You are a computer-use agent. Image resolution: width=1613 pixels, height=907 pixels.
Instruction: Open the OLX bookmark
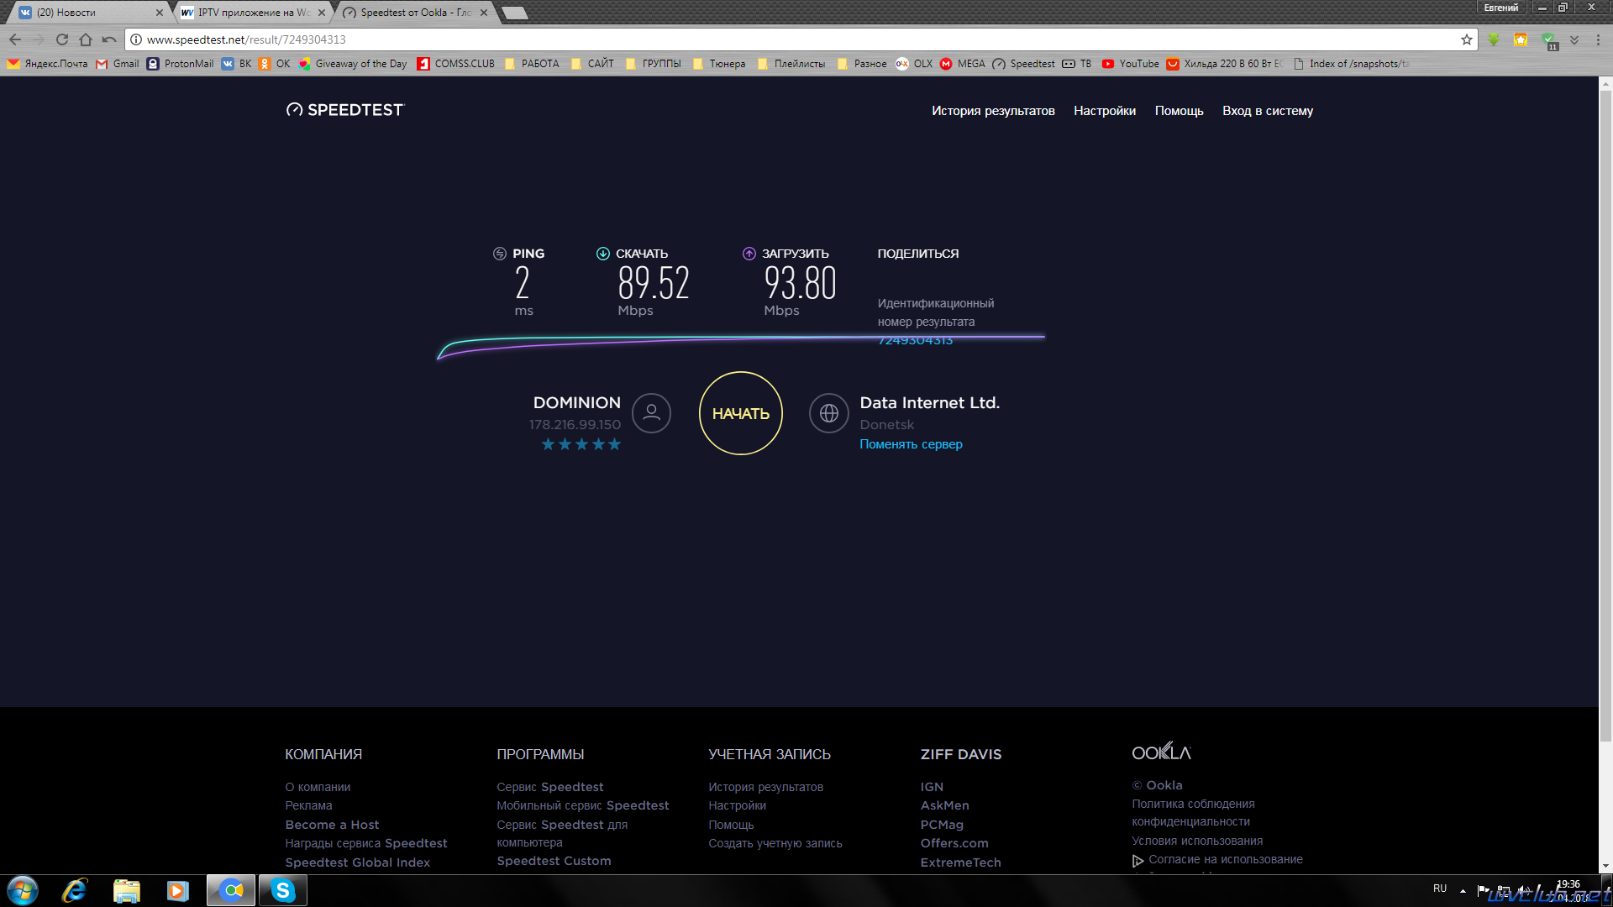click(915, 64)
